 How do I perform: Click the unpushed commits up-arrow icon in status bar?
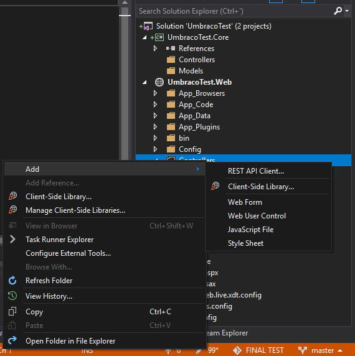tap(168, 351)
